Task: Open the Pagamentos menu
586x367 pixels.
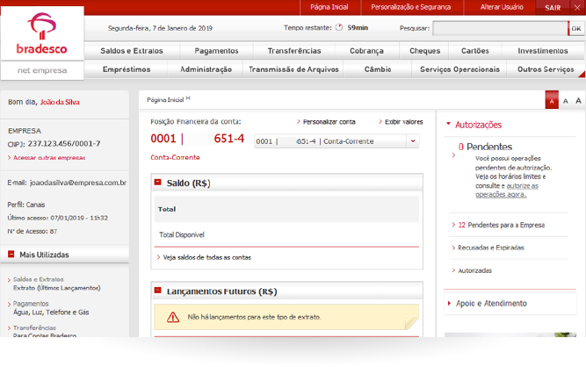Action: pos(216,51)
